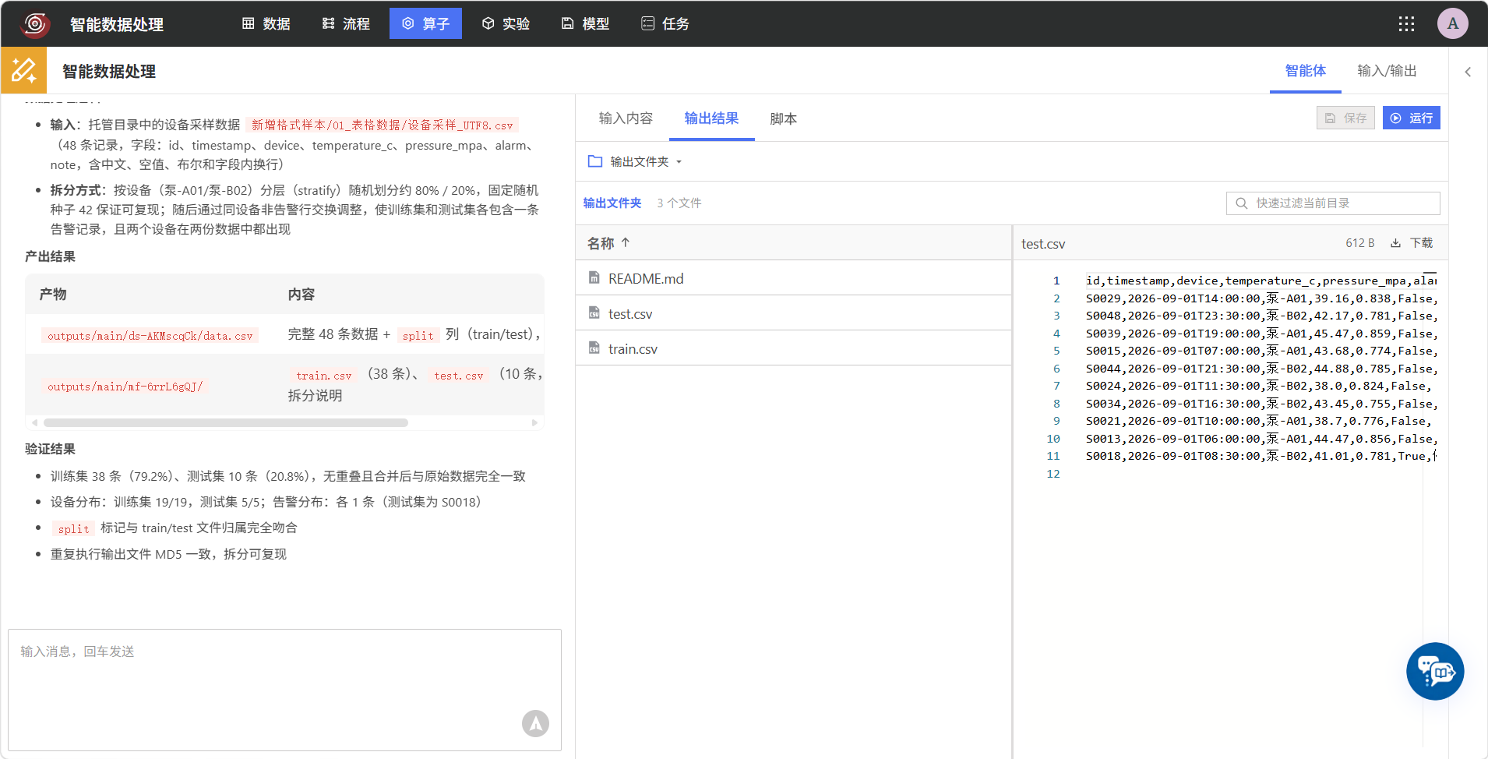This screenshot has width=1488, height=759.
Task: Open the user avatar A menu
Action: pos(1453,23)
